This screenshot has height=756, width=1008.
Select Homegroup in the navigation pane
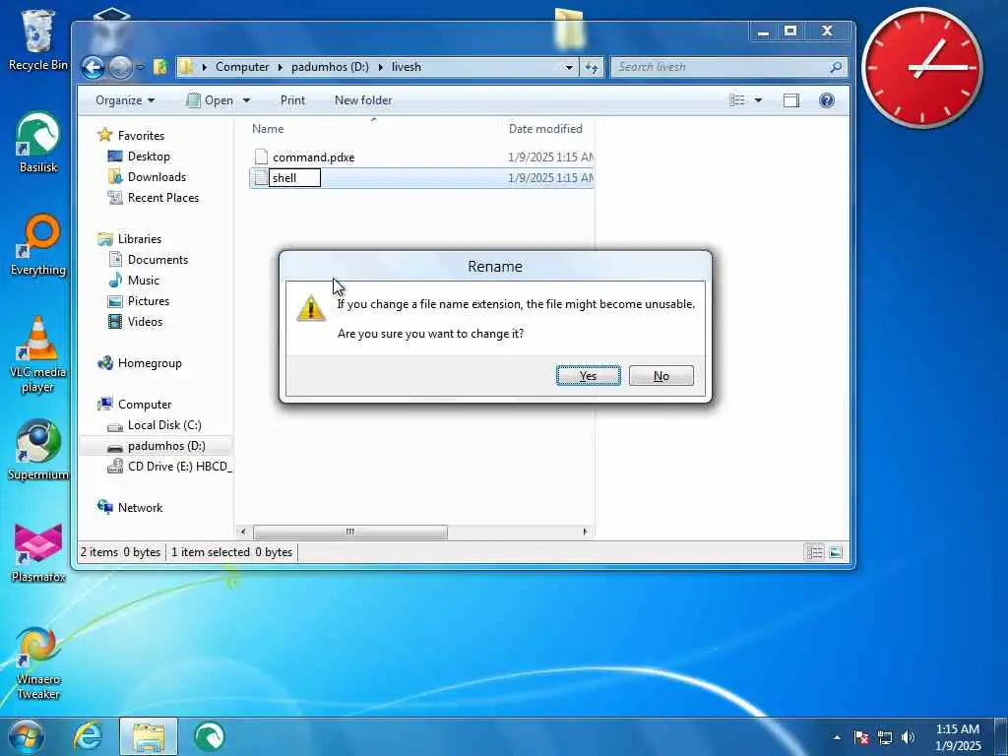(150, 363)
